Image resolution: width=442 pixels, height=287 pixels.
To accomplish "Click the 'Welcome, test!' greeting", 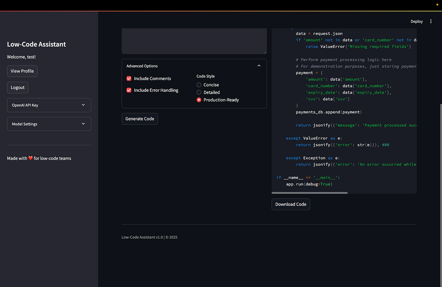I will pos(21,57).
